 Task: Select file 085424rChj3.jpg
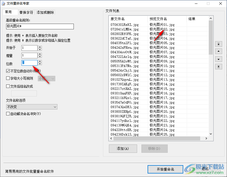coord(125,70)
